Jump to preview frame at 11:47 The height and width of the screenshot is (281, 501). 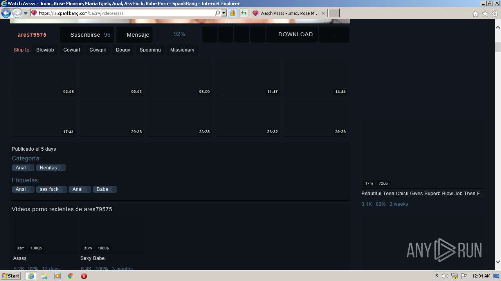tap(248, 77)
